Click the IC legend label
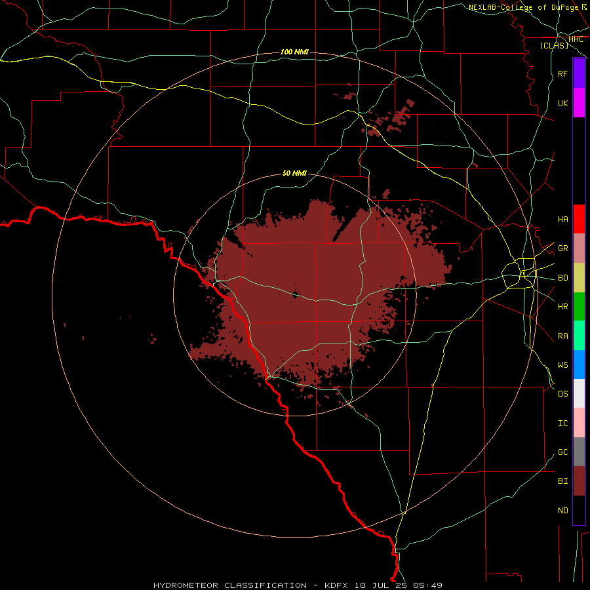Image resolution: width=590 pixels, height=590 pixels. (x=563, y=423)
